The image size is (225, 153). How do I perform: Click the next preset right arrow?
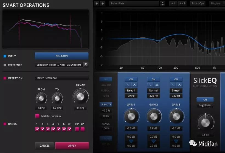tap(103, 4)
